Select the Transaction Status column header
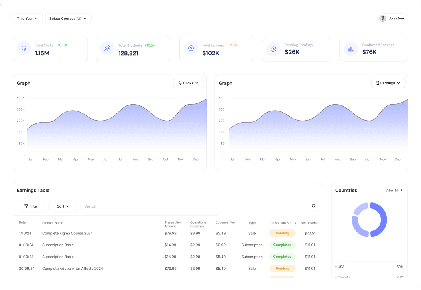421x290 pixels. (282, 223)
